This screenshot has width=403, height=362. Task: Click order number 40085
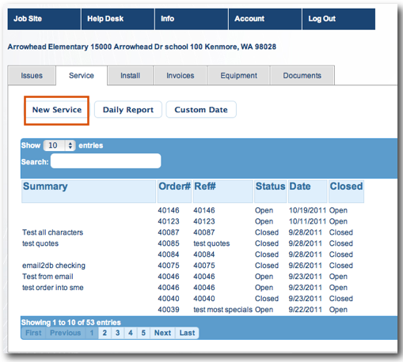[x=169, y=243]
